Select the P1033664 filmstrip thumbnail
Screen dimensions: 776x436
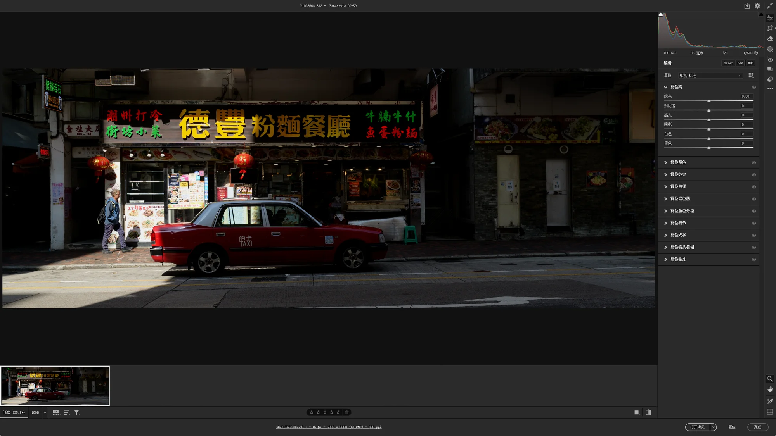click(55, 386)
